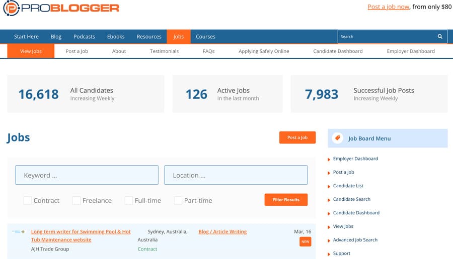Screen dimensions: 453x259
Task: Click arrow icon beside Employer Dashboard sidebar link
Action: [329, 159]
